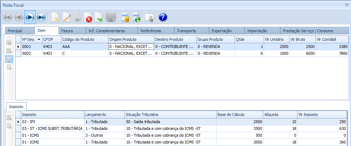This screenshot has height=146, width=351.
Task: Create a new Nota Fiscal document
Action: (x=55, y=17)
